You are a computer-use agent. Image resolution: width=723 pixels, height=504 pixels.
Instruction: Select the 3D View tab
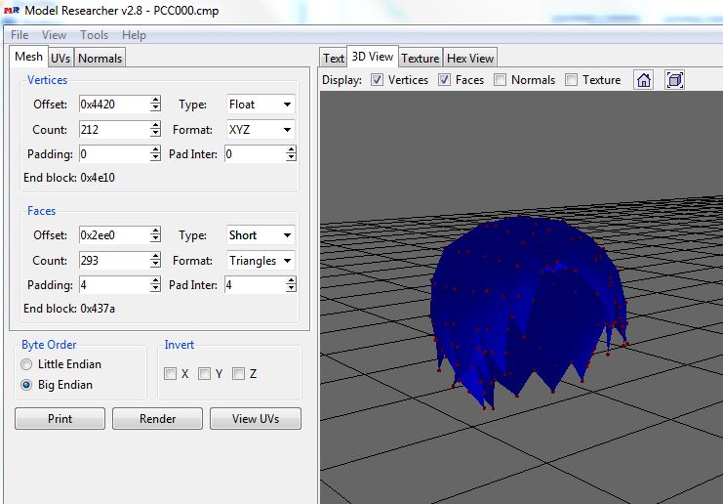372,57
